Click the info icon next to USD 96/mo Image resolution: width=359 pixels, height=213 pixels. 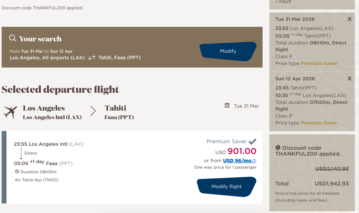[x=254, y=161]
